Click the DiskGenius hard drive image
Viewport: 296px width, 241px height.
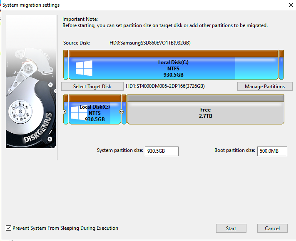(x=31, y=82)
